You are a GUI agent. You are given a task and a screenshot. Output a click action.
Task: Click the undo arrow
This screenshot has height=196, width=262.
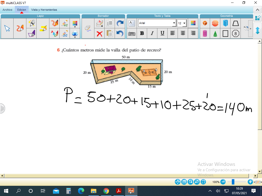click(x=120, y=33)
